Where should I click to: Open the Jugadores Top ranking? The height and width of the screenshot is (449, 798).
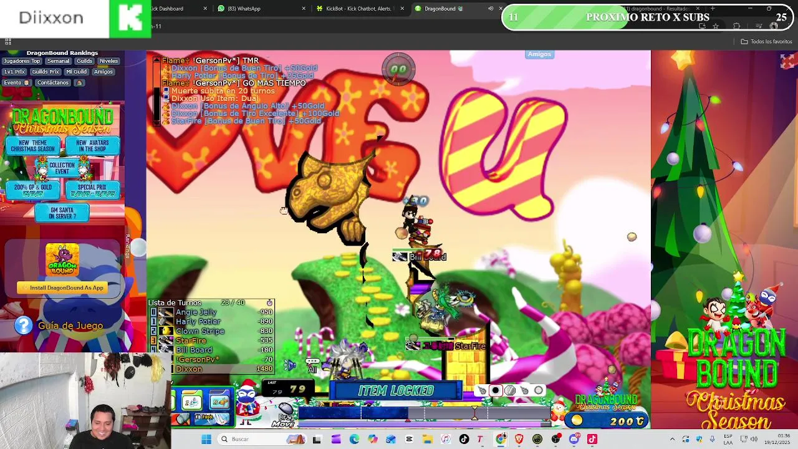pos(22,61)
